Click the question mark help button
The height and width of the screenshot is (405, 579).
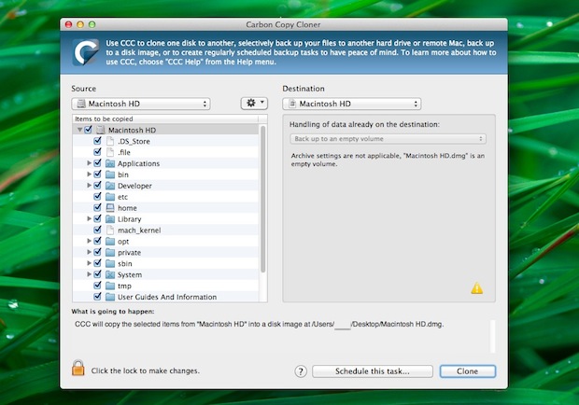click(301, 371)
